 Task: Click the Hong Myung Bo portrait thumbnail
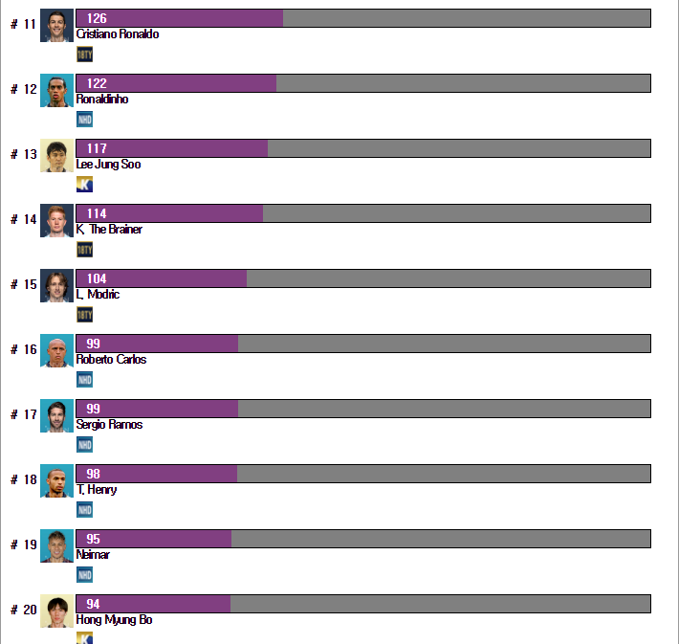[x=56, y=611]
